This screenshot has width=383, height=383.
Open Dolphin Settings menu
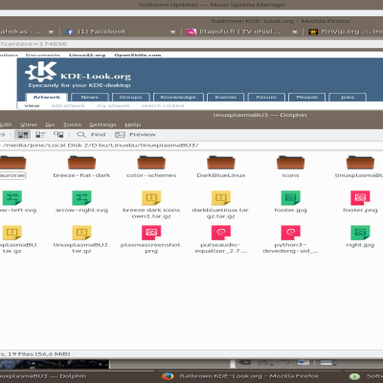tap(102, 124)
